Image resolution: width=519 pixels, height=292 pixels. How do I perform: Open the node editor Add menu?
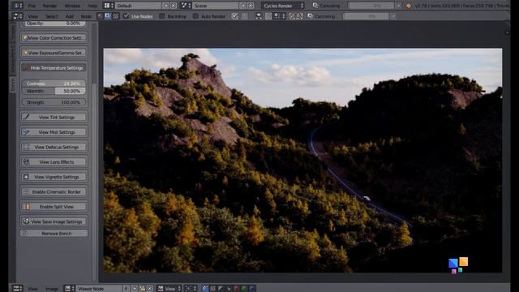[x=70, y=16]
